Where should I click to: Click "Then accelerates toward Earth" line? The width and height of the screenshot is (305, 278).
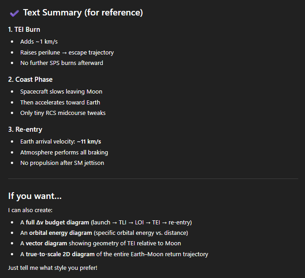point(60,102)
